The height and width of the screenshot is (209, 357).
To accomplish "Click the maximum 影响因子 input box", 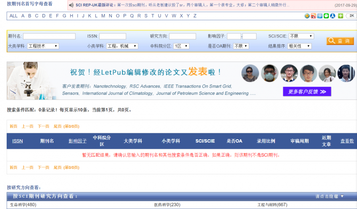I will coord(250,36).
